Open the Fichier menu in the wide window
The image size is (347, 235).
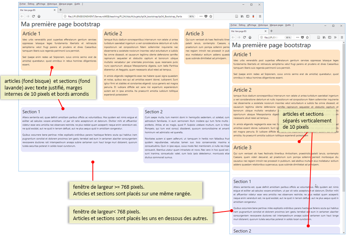tap(22, 4)
